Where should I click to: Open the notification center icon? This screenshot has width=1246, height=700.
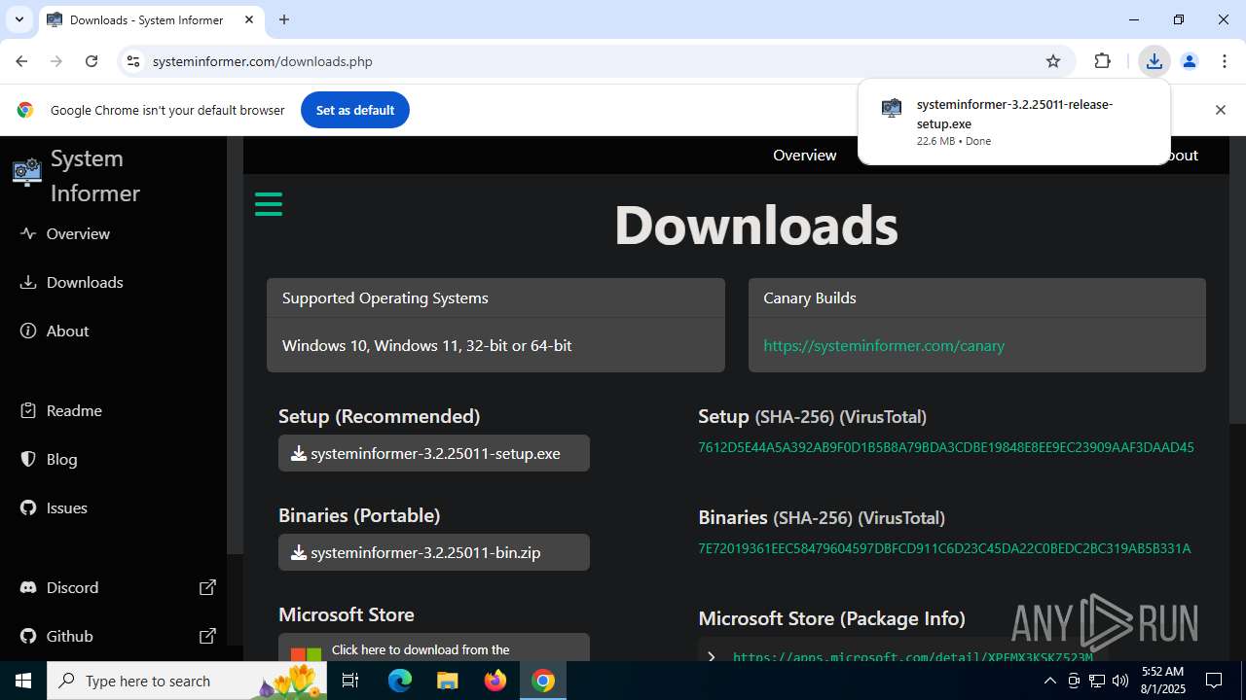point(1214,681)
